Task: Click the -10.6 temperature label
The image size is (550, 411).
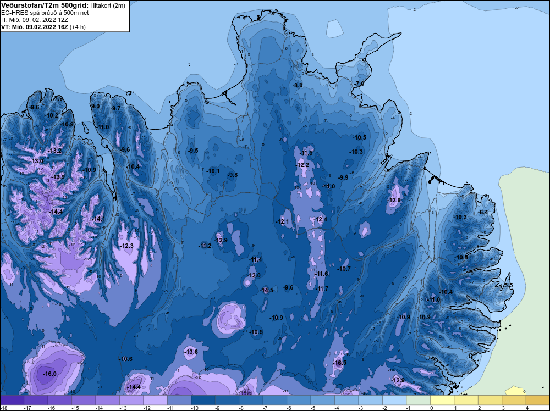Action: pyautogui.click(x=125, y=359)
